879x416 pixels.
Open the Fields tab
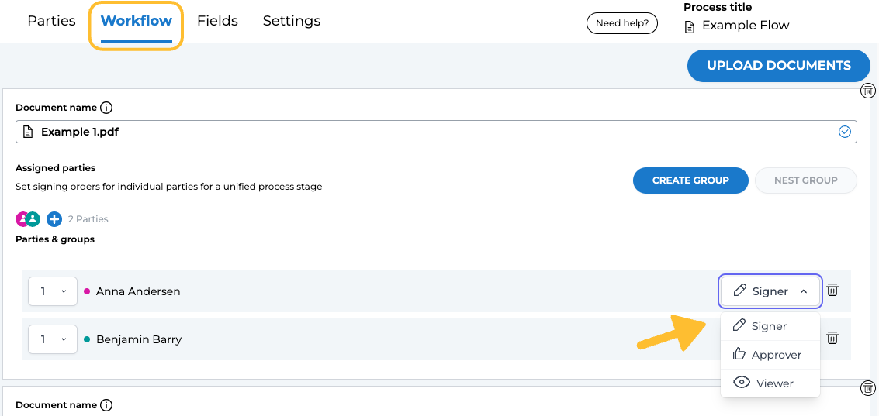(x=217, y=21)
